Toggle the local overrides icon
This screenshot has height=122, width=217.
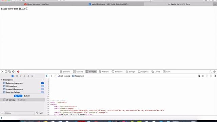pos(199,76)
